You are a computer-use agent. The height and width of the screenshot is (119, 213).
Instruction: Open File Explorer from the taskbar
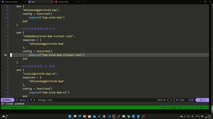(85, 116)
